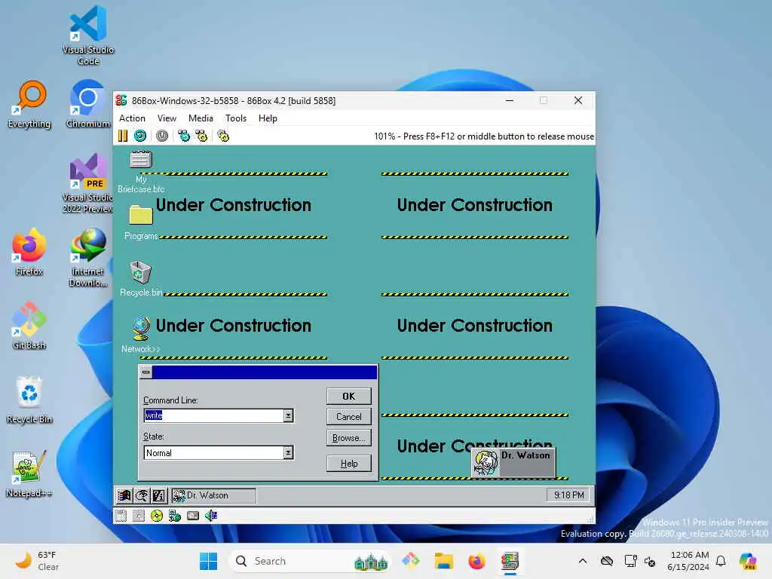Open the weather widget showing 63°F
Viewport: 772px width, 579px height.
tap(37, 561)
